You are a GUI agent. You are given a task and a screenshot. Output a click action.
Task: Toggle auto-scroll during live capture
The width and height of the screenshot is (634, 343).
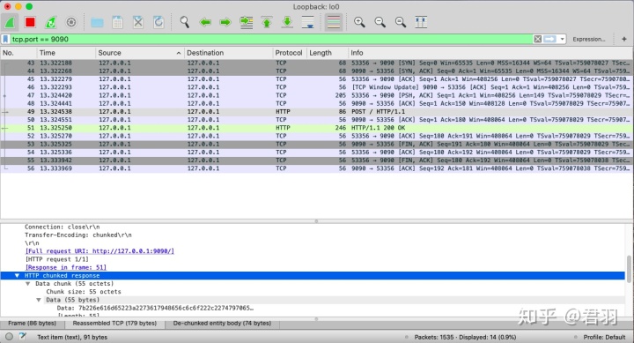tap(308, 22)
